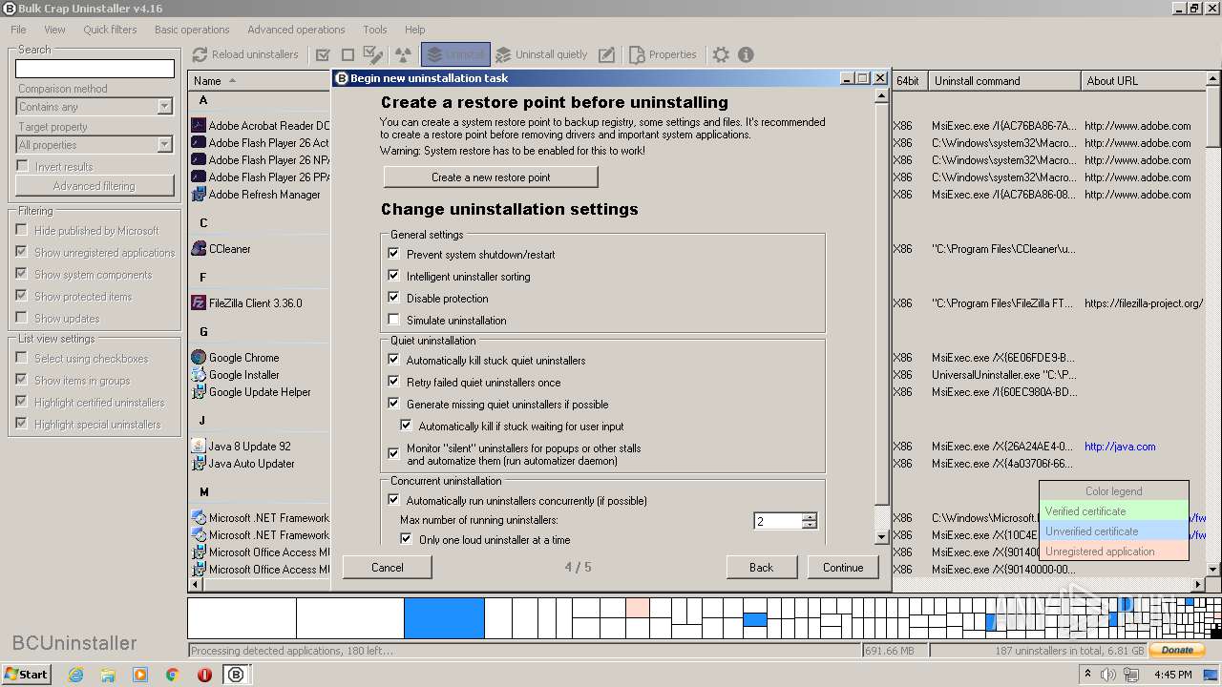Click the Uninstall quietly toolbar icon
Image resolution: width=1222 pixels, height=687 pixels.
tap(502, 54)
